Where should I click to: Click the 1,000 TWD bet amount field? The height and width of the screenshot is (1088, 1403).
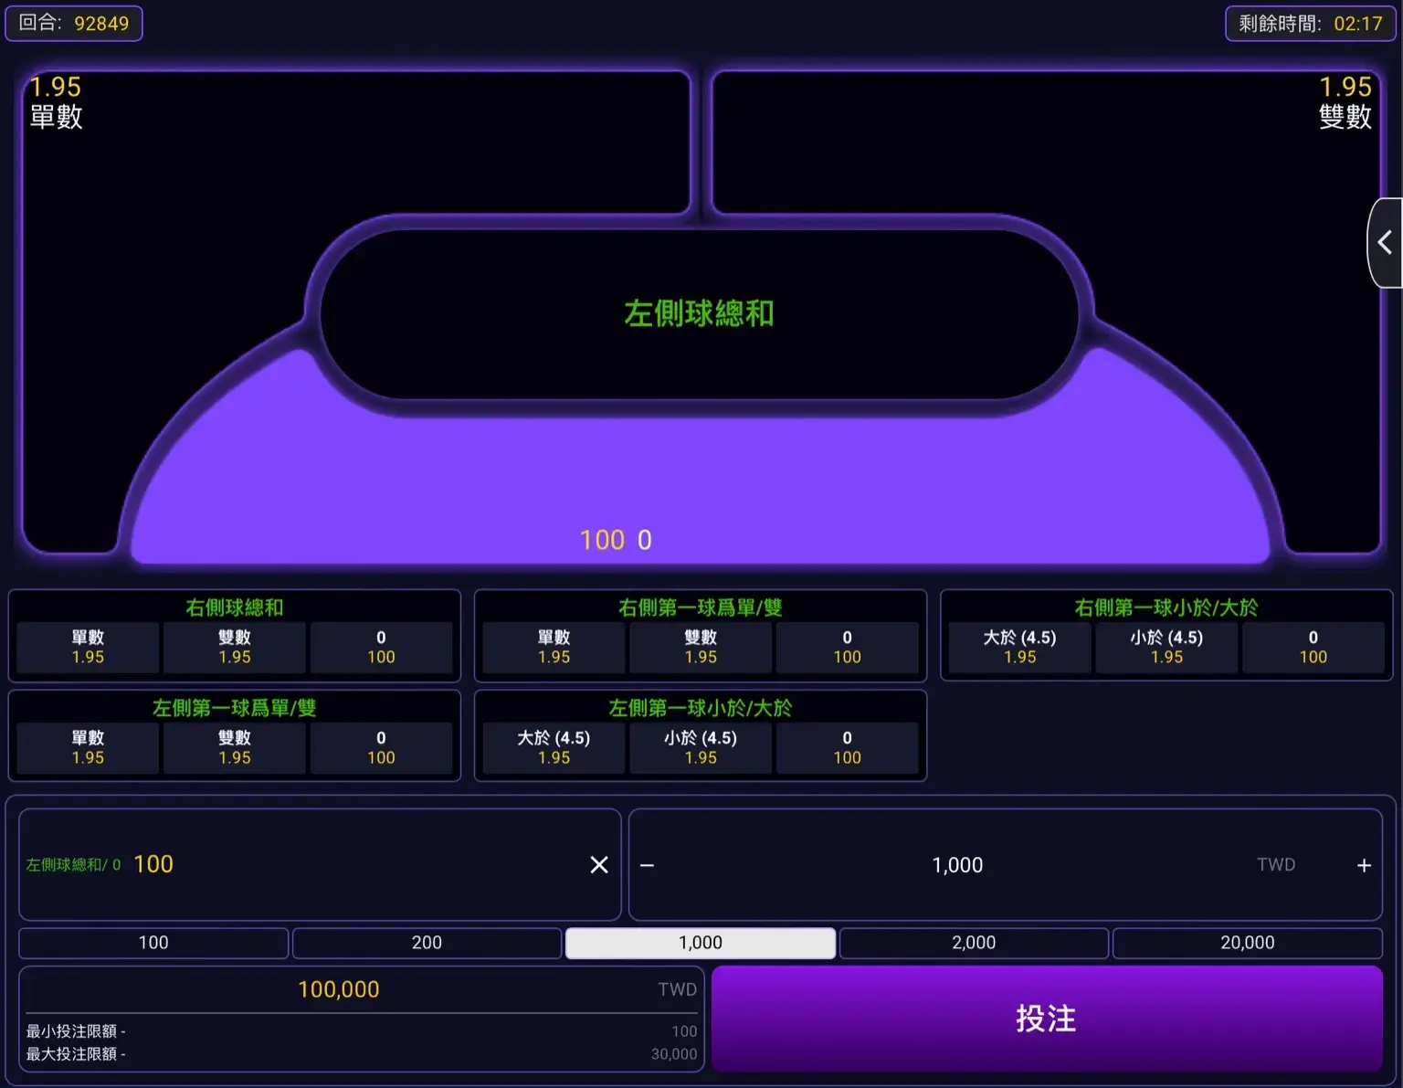(957, 865)
